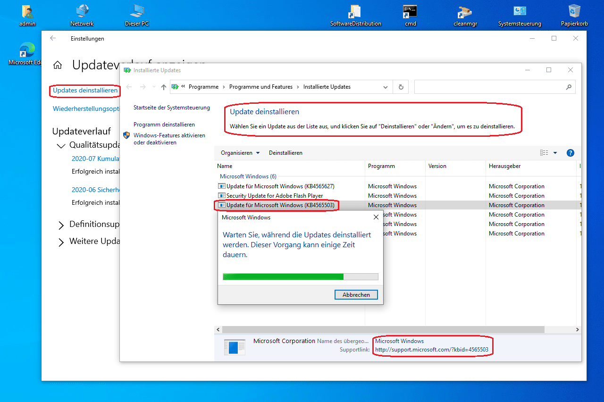Change the view with the view icon
The image size is (604, 402).
[x=544, y=153]
